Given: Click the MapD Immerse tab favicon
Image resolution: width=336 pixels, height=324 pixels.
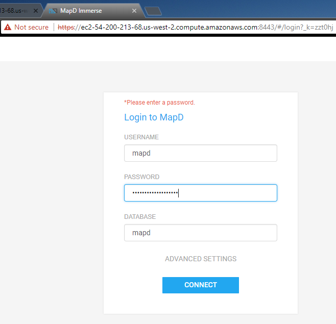Looking at the screenshot, I should [x=53, y=11].
